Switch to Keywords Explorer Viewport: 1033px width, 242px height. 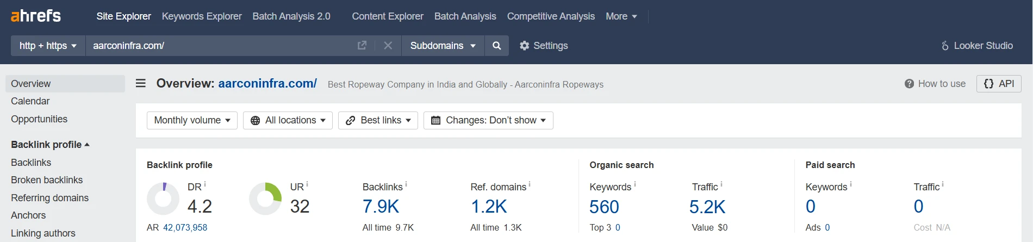point(202,16)
